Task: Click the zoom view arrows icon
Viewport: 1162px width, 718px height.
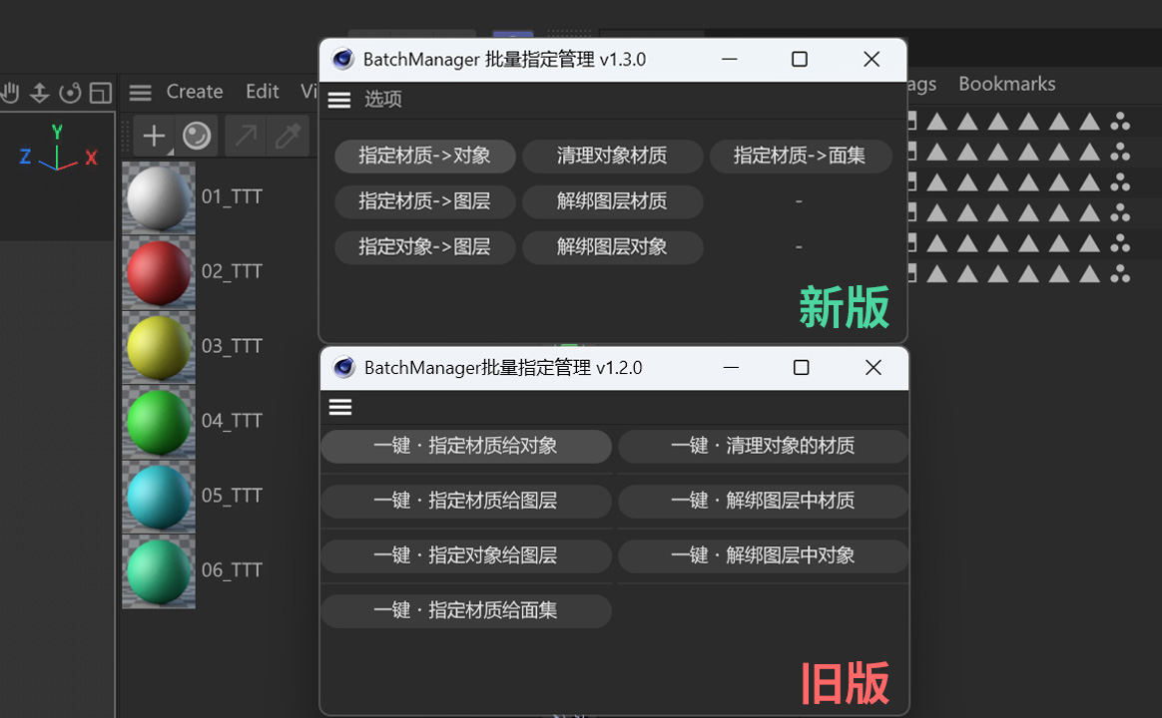Action: pyautogui.click(x=39, y=92)
